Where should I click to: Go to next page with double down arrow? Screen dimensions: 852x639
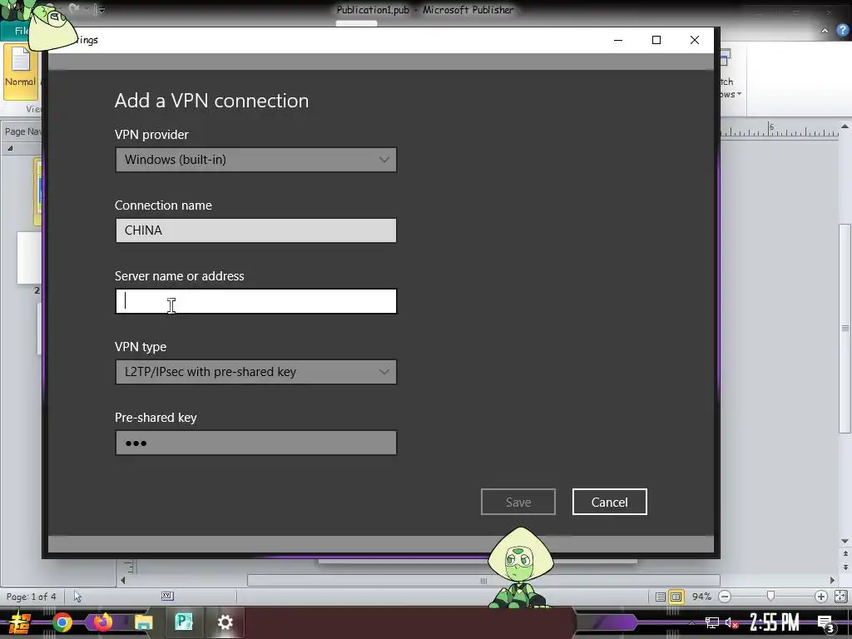tap(845, 567)
